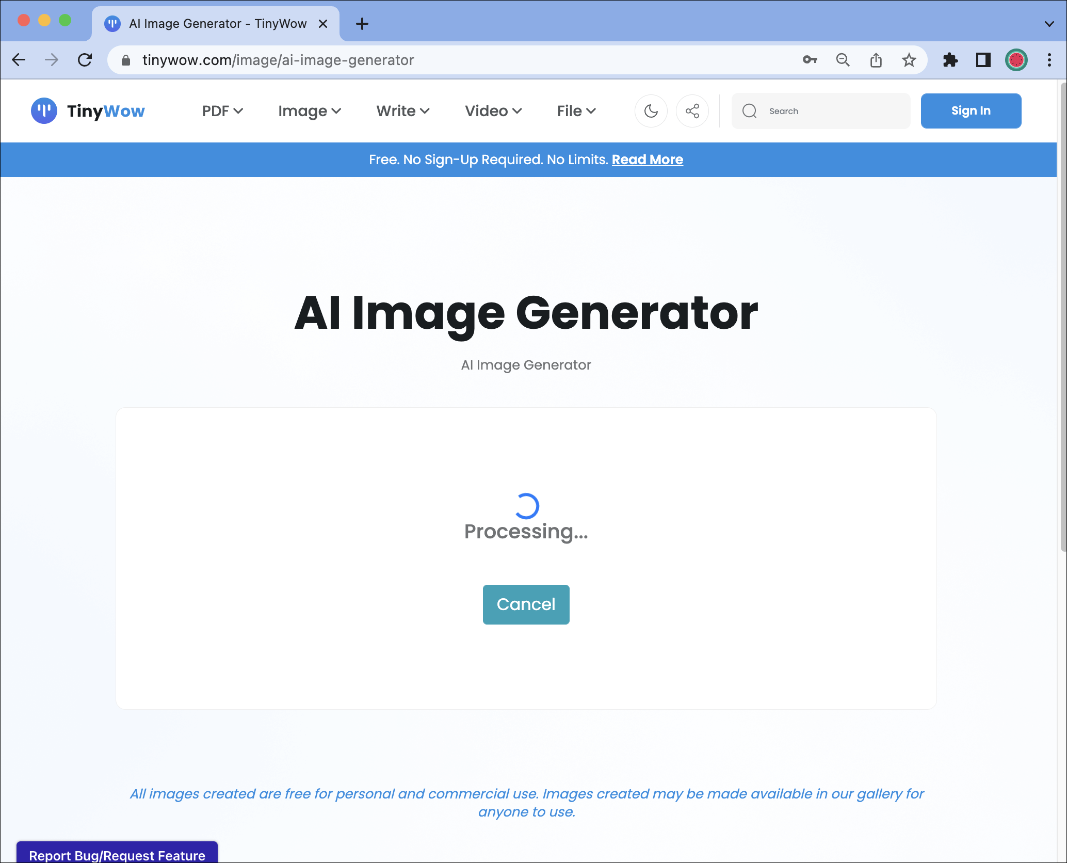Open the zoom-out icon in address bar
Image resolution: width=1067 pixels, height=863 pixels.
[x=843, y=60]
